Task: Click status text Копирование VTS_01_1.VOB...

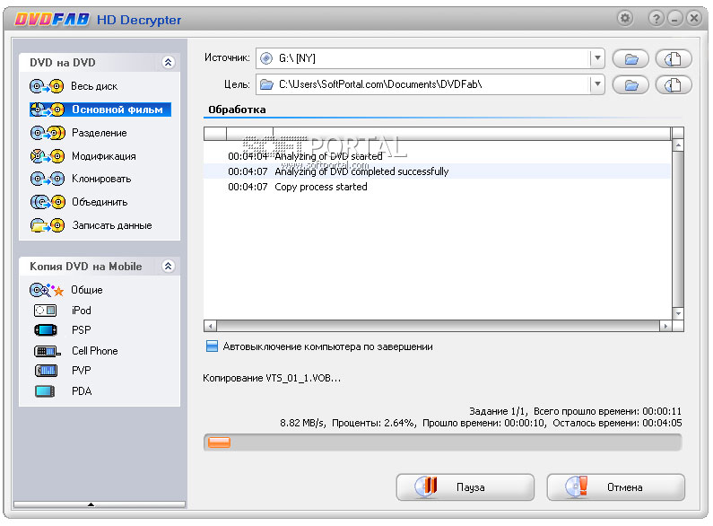Action: click(x=272, y=378)
